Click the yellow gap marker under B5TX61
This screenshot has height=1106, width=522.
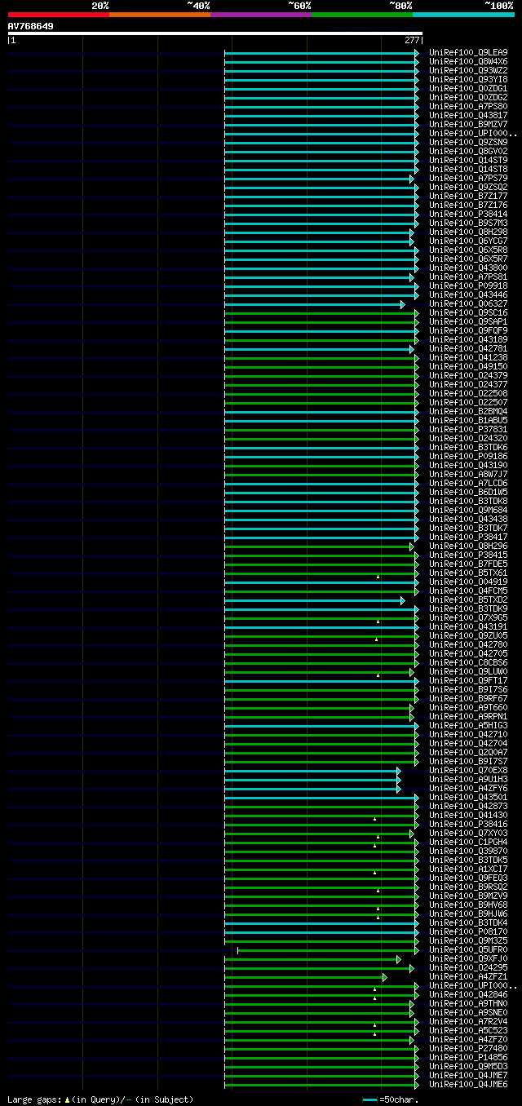point(378,577)
